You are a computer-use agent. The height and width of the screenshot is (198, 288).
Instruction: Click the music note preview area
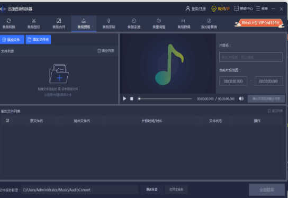pyautogui.click(x=168, y=64)
